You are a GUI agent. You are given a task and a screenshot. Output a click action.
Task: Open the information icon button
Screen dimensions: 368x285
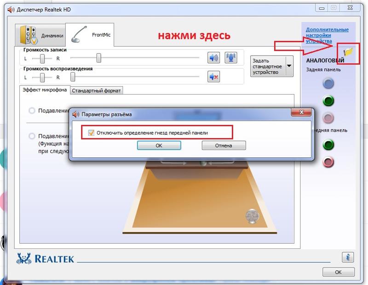(348, 257)
